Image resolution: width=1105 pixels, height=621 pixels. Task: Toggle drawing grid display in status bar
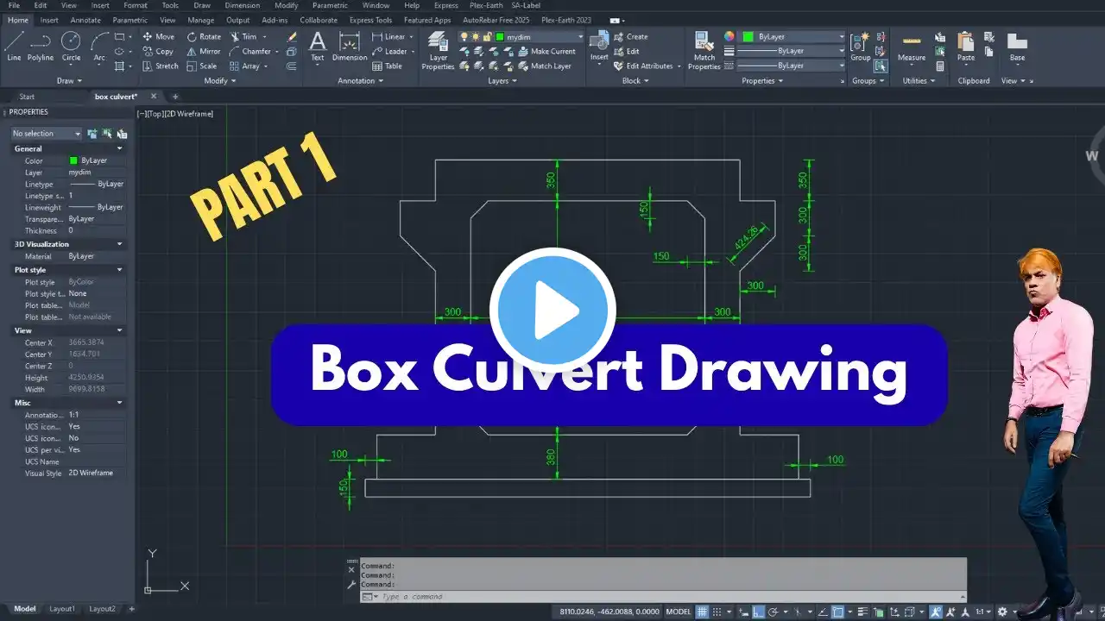point(703,612)
